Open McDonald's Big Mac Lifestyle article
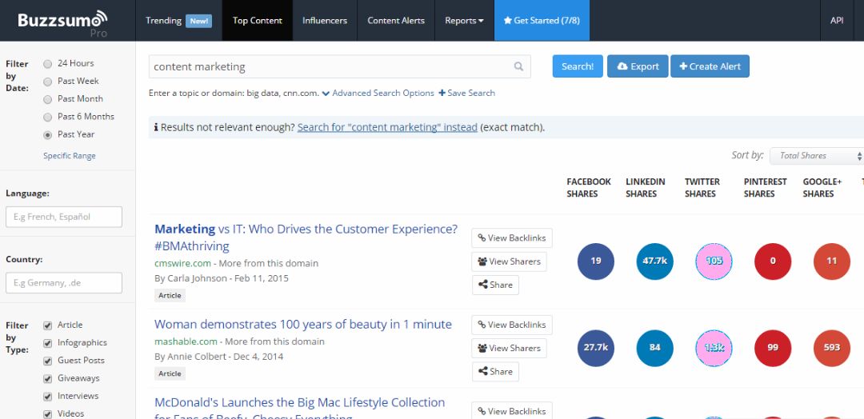Image resolution: width=864 pixels, height=419 pixels. (300, 409)
